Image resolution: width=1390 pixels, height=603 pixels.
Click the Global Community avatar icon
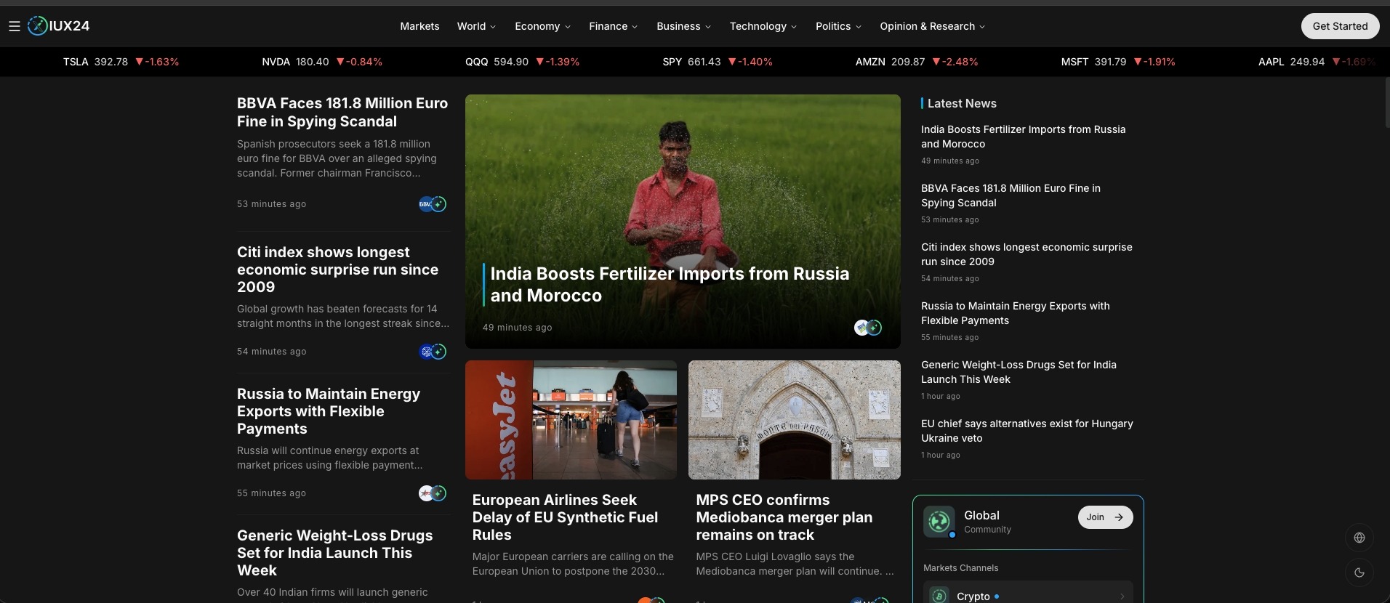[x=939, y=522]
